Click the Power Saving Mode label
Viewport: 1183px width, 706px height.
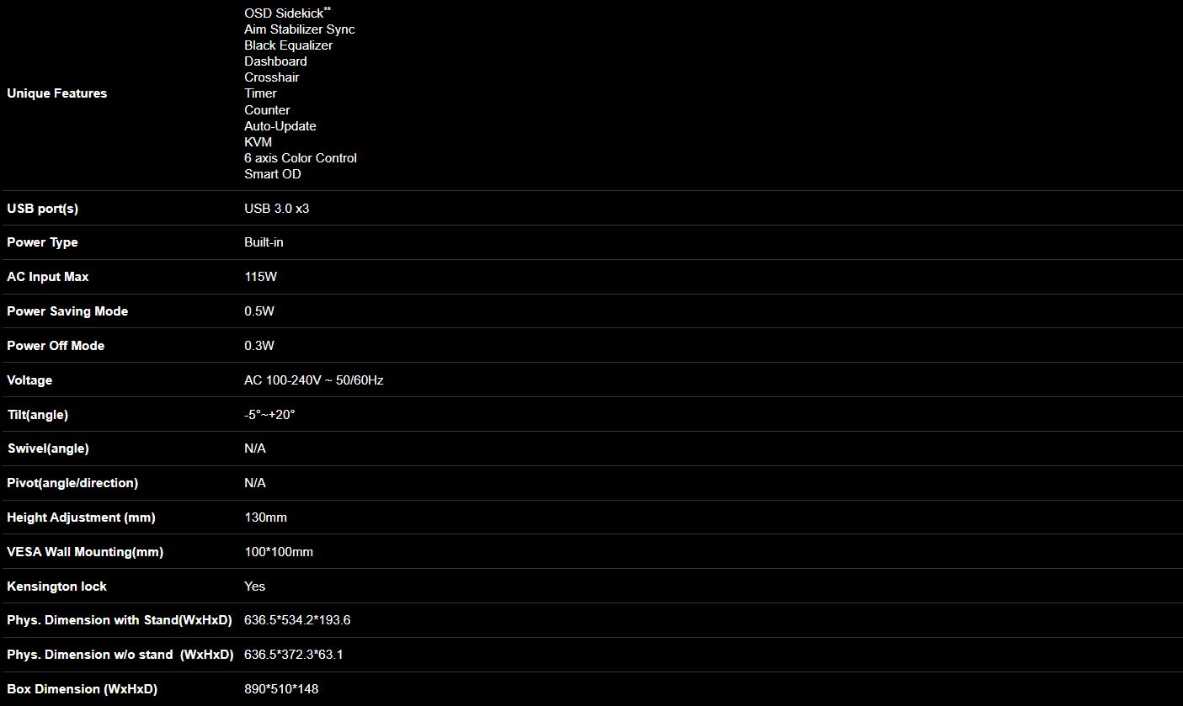[67, 311]
